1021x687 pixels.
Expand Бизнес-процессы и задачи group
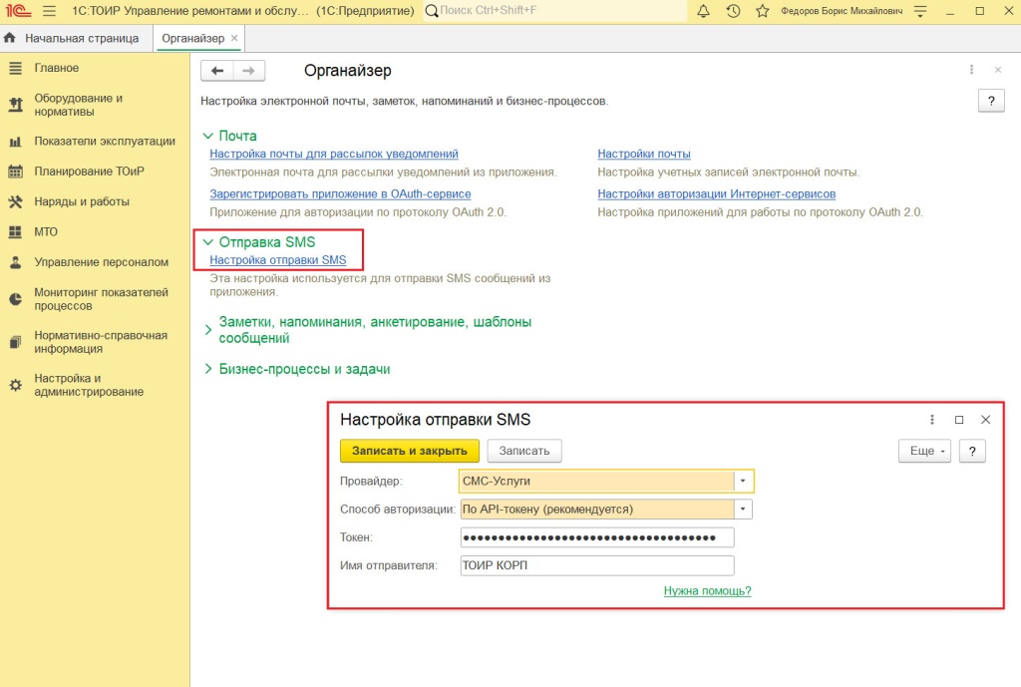(207, 369)
